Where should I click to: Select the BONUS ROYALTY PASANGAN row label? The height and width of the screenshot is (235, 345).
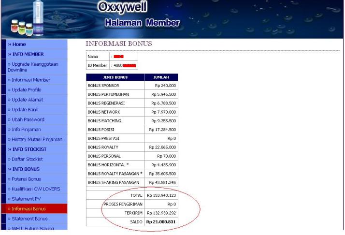[115, 174]
